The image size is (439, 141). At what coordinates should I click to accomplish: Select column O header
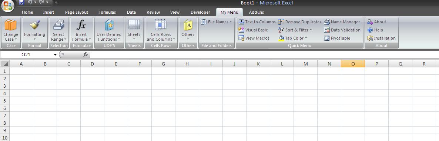point(353,64)
